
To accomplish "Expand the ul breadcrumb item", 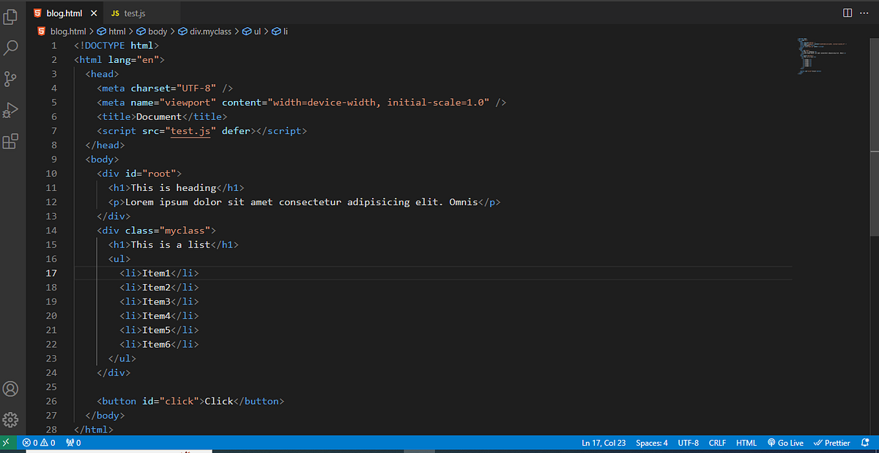I will tap(252, 31).
